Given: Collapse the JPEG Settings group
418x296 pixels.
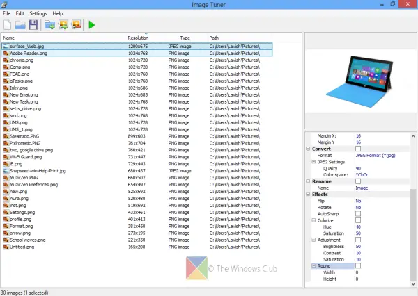Looking at the screenshot, I should click(313, 162).
